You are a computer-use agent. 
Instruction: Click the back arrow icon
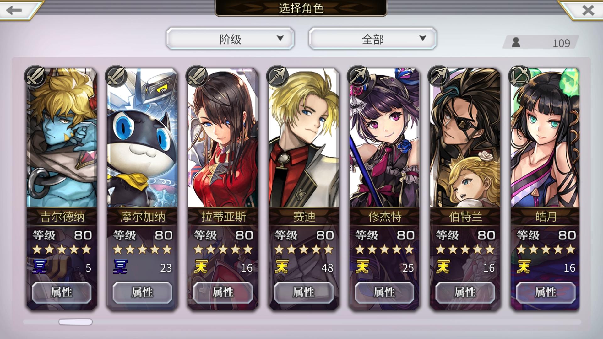(14, 10)
